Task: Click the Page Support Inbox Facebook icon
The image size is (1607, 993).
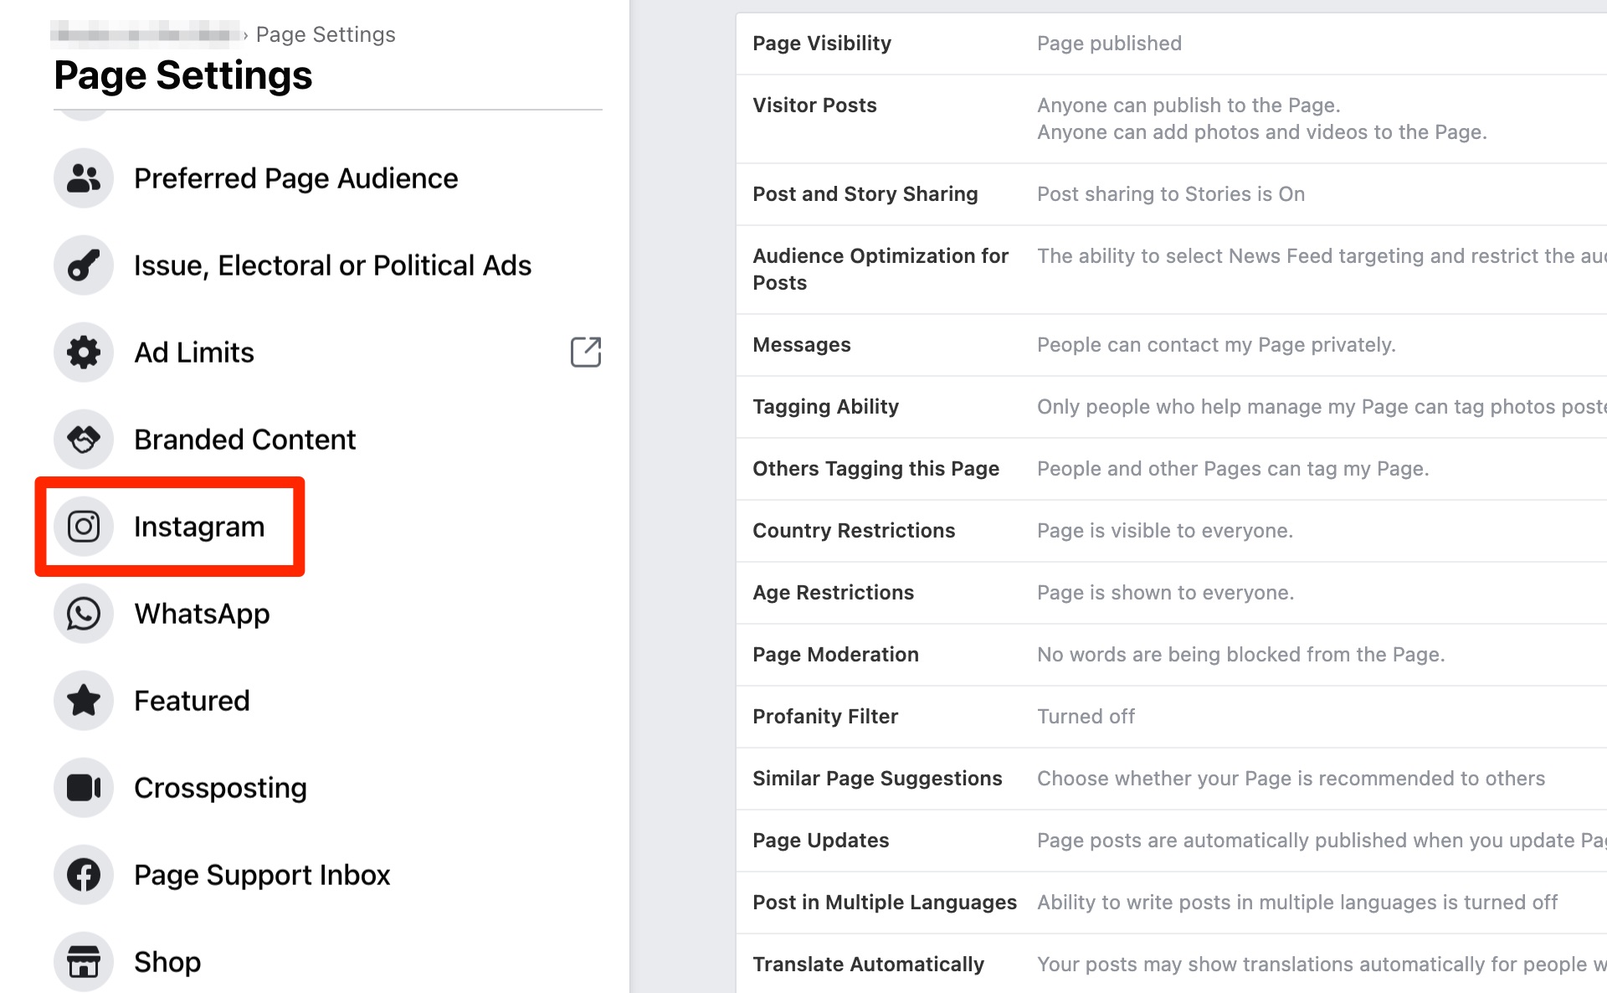Action: click(x=84, y=875)
